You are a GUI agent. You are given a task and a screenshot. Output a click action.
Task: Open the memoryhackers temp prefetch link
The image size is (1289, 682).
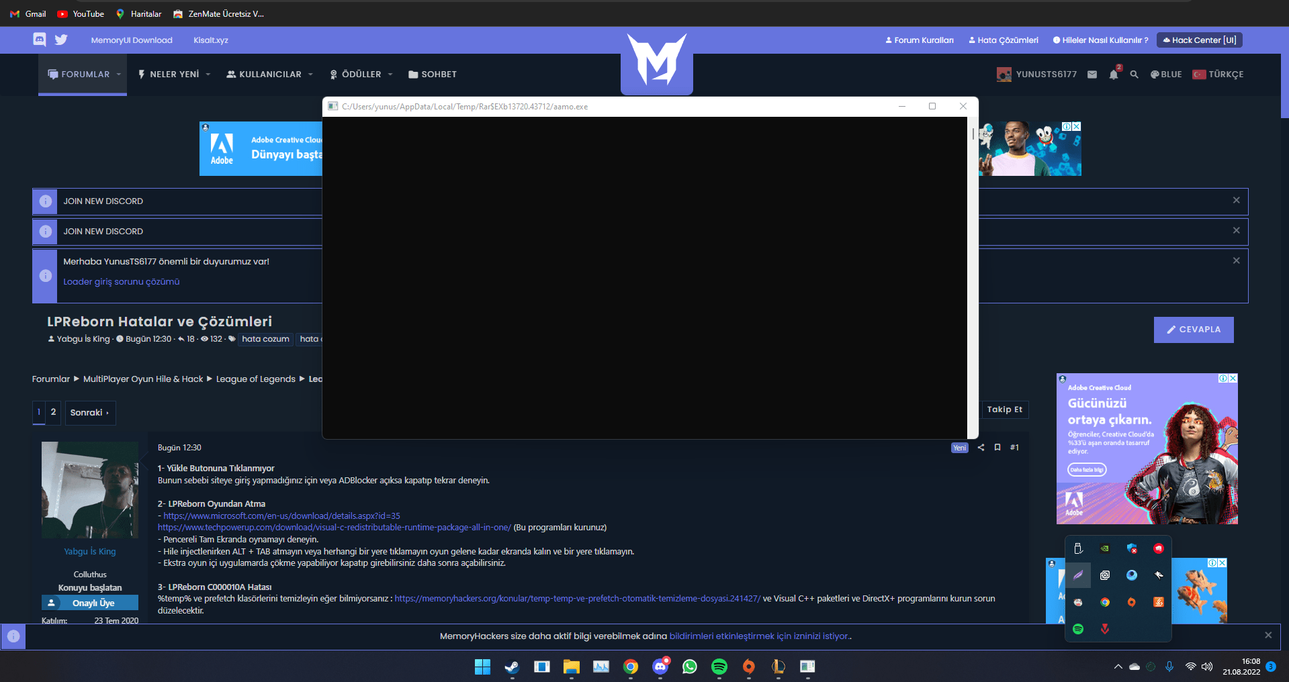coord(578,599)
